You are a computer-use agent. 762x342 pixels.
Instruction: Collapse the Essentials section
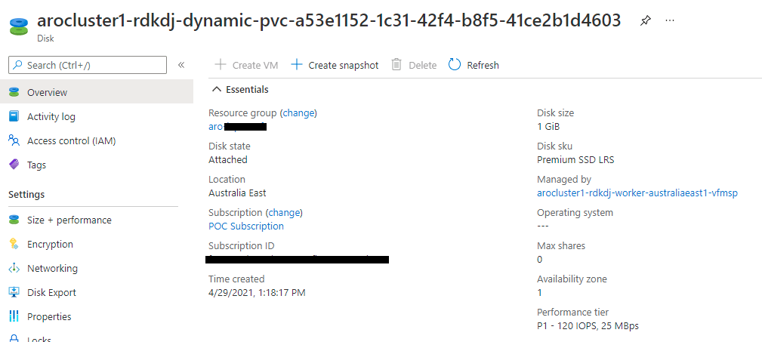[217, 89]
